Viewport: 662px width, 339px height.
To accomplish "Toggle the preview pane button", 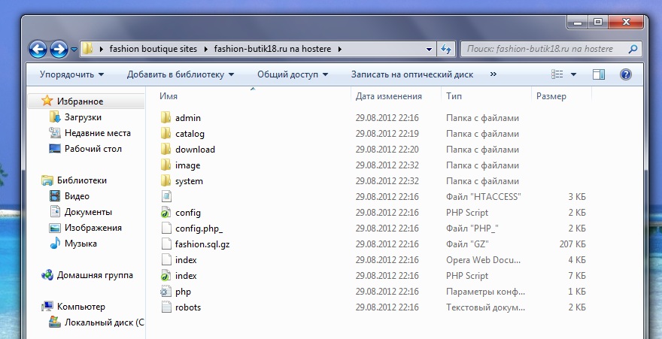I will [599, 74].
